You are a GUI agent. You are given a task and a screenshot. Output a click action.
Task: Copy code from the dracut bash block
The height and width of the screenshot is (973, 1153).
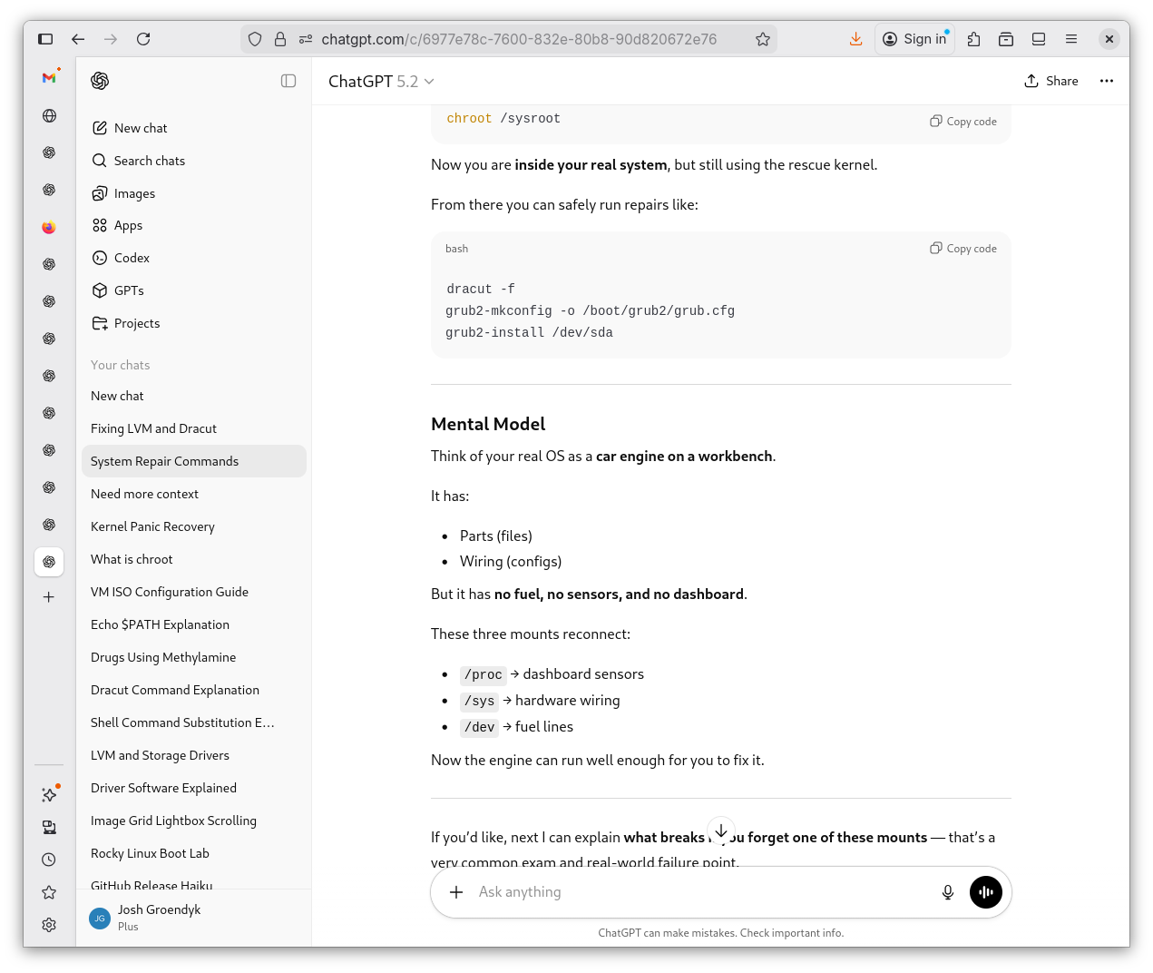coord(962,249)
